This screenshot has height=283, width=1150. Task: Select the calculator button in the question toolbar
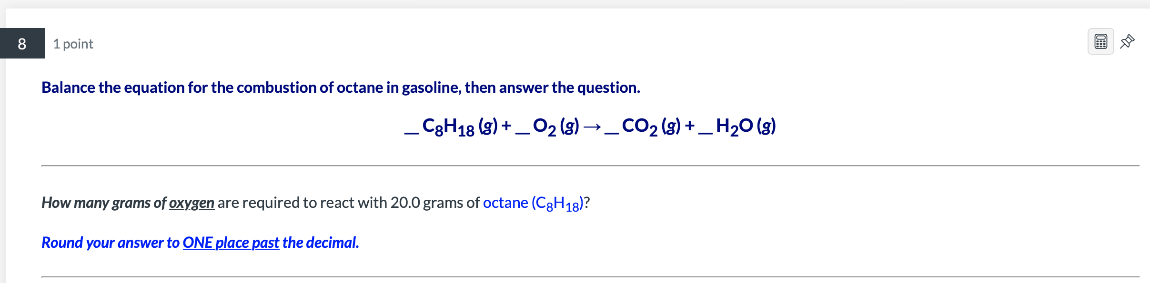tap(1100, 42)
